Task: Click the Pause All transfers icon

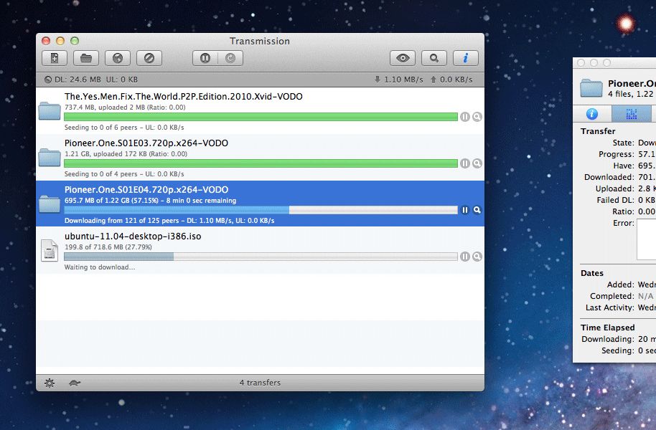Action: 204,57
